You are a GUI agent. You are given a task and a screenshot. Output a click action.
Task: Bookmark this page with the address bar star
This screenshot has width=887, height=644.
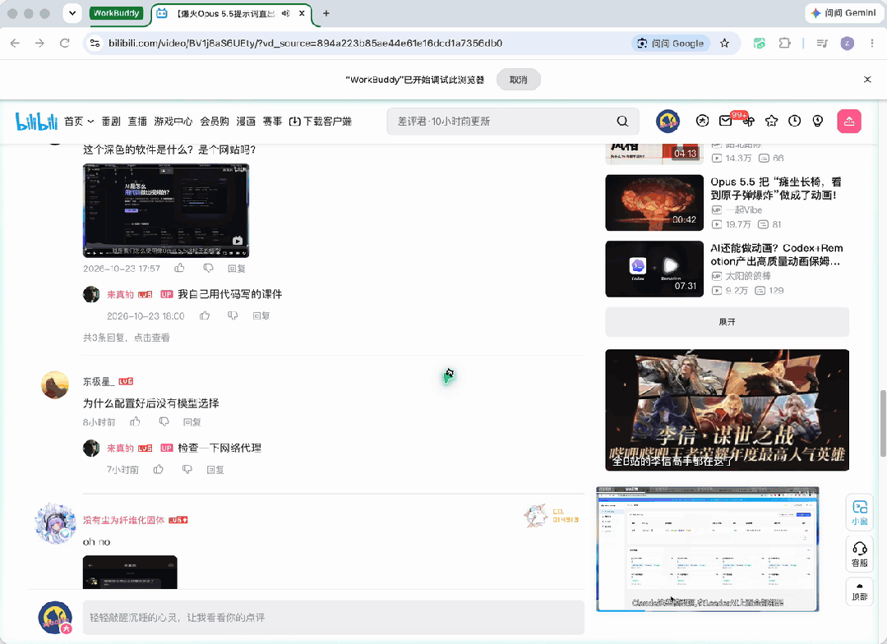click(x=725, y=43)
